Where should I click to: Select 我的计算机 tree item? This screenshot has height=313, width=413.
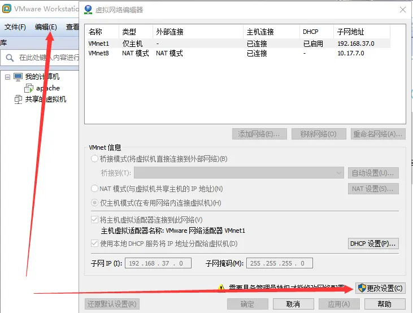(x=42, y=77)
